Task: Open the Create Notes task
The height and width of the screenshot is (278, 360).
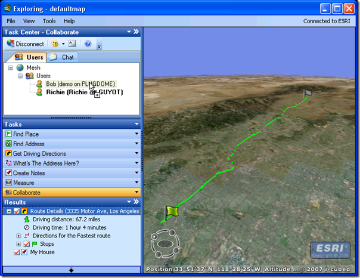Action: click(72, 173)
